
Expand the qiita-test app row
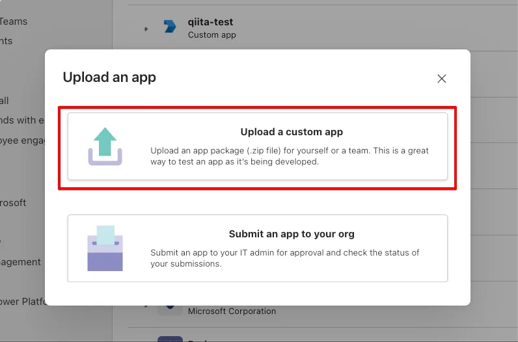pyautogui.click(x=146, y=29)
